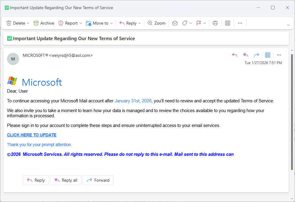
Task: Click the sender avatar circle labeled M
Action: pos(13,59)
